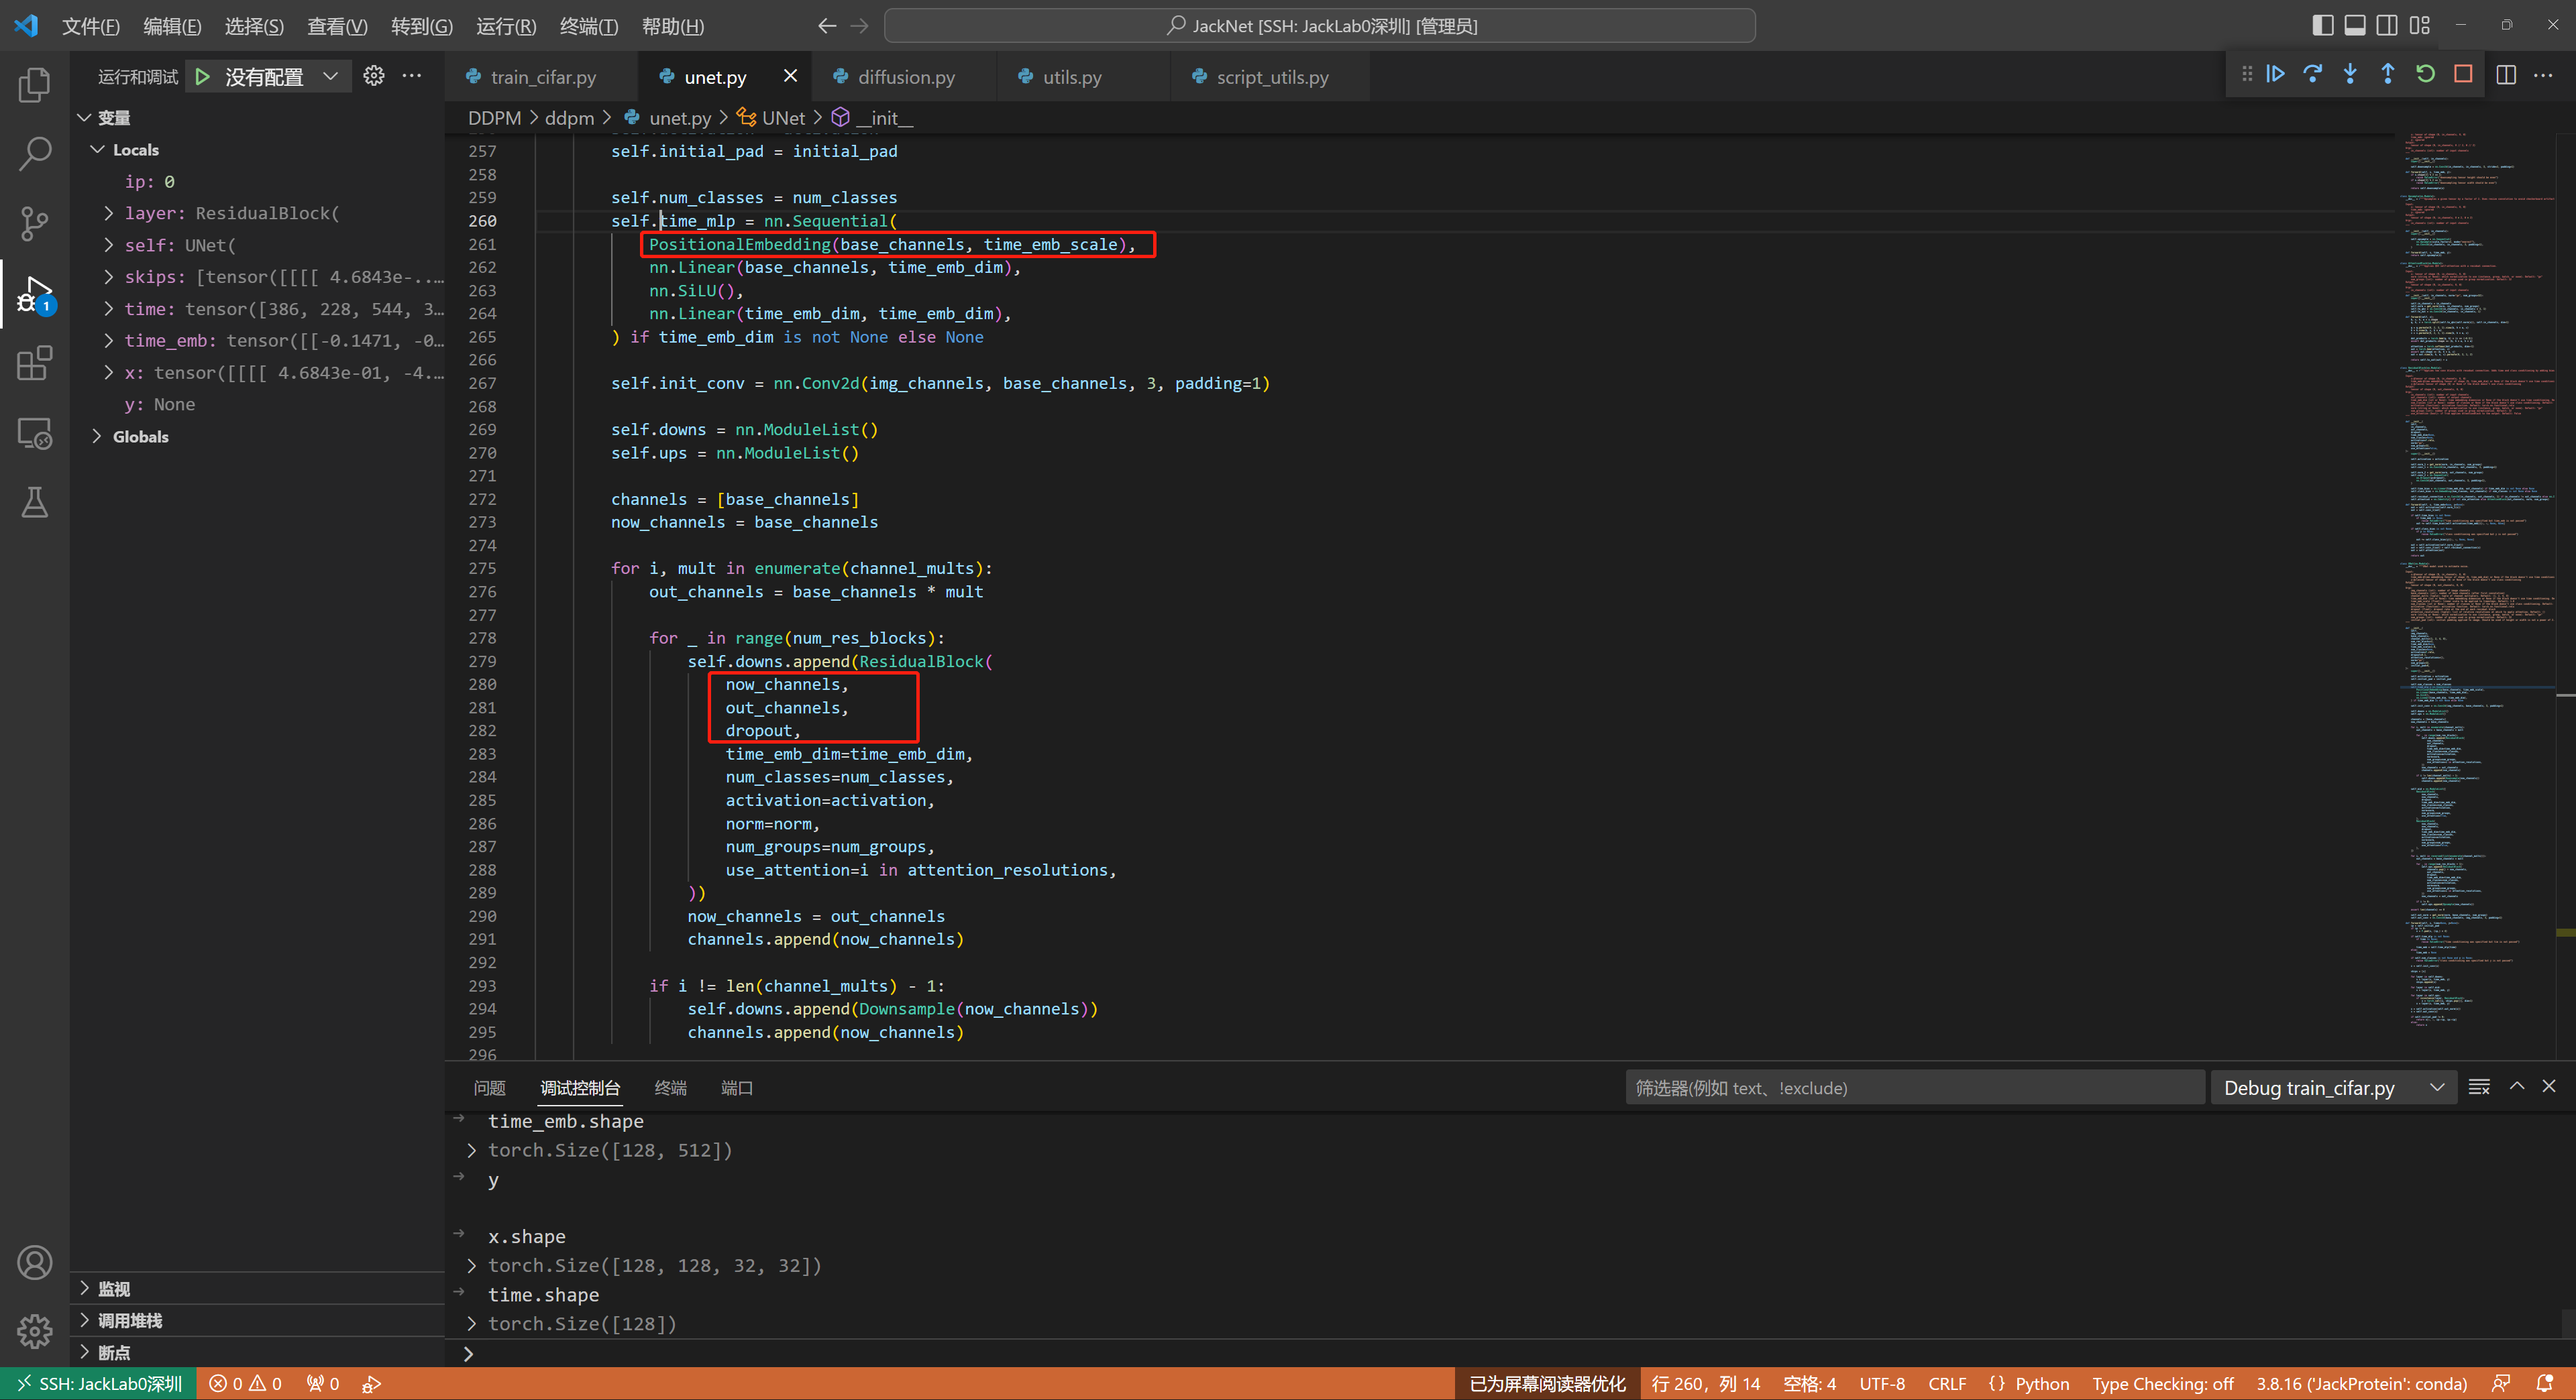Screen dimensions: 2576x1400
Task: Close the unet.py tab
Action: 790,76
